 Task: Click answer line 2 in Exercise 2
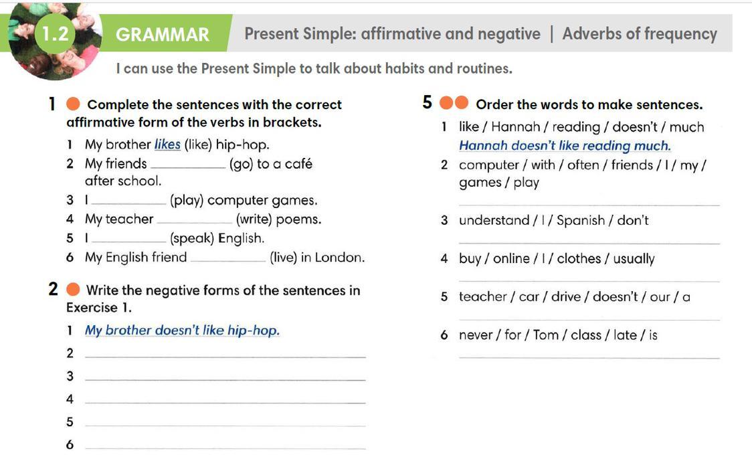pos(226,355)
